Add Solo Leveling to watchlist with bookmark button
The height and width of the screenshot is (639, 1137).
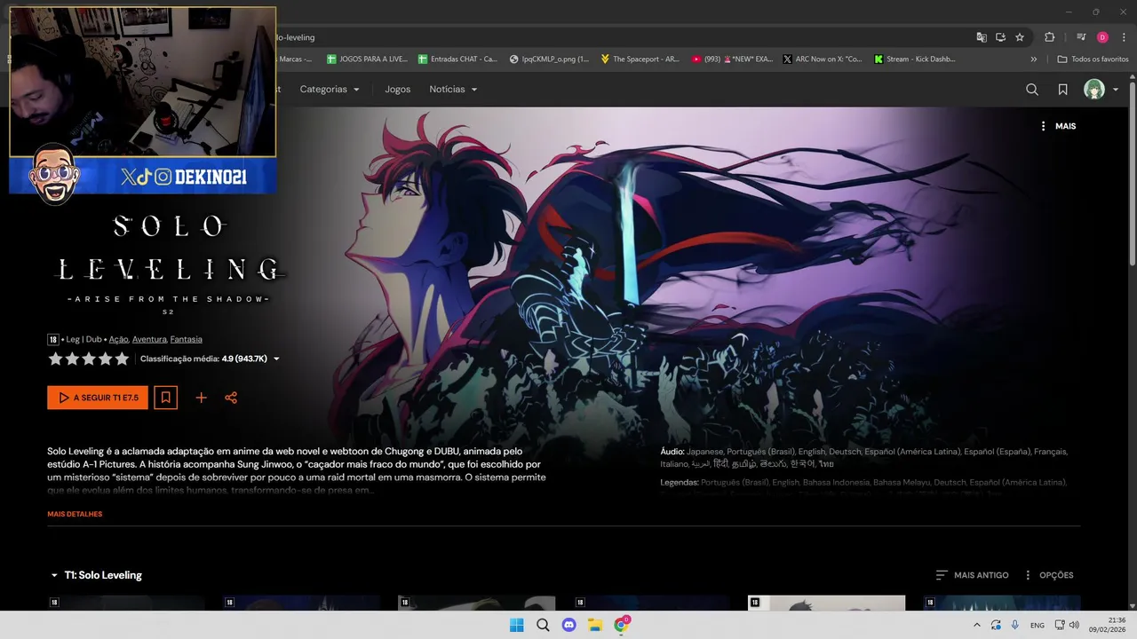[165, 398]
